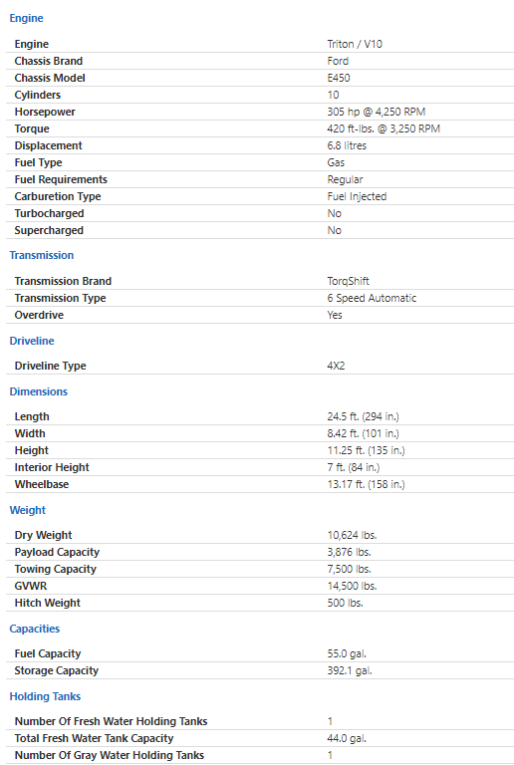Screen dimensions: 514x765
Task: Click the Transmission section heading
Action: click(42, 255)
